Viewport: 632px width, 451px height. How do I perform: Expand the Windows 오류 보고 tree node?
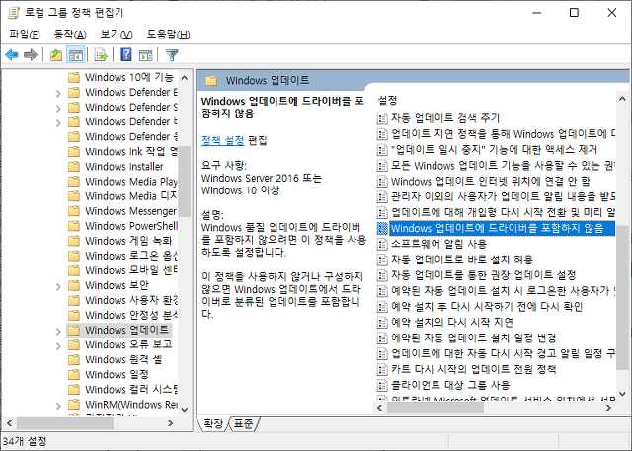pos(58,346)
